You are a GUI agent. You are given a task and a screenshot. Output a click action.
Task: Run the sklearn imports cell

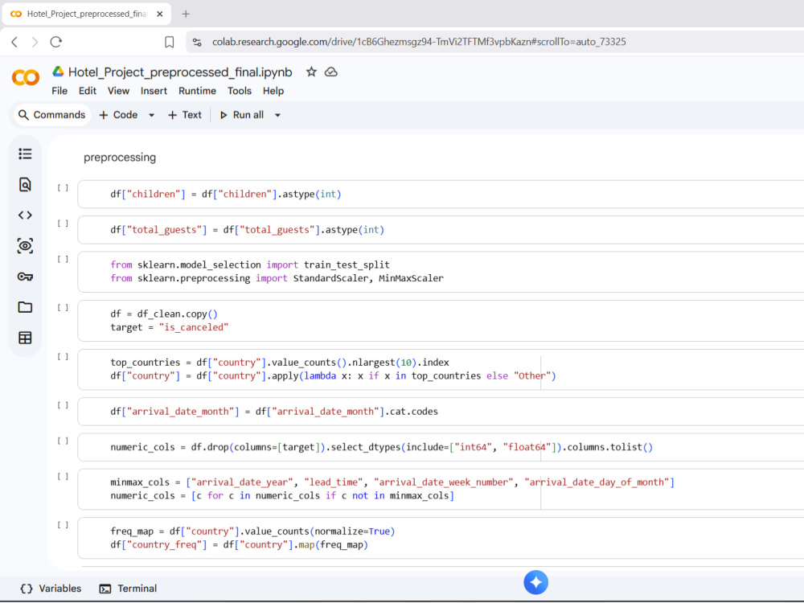pyautogui.click(x=63, y=260)
